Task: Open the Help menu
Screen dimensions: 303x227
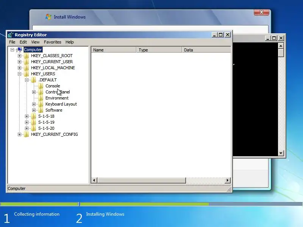Action: tap(70, 42)
